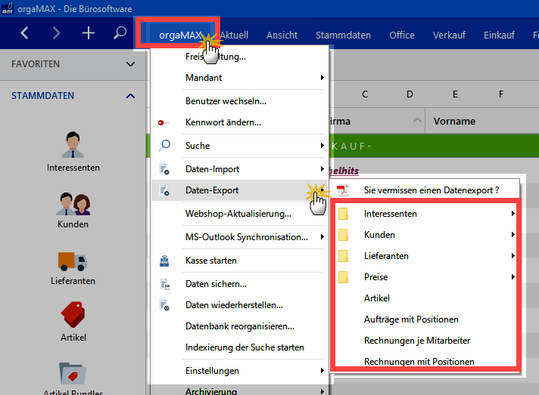Open Lieferanten truck icon in sidebar
Viewport: 539px width, 395px height.
tap(73, 261)
